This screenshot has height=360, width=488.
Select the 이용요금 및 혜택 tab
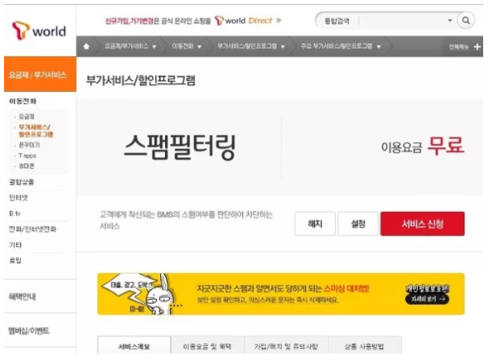coord(207,345)
